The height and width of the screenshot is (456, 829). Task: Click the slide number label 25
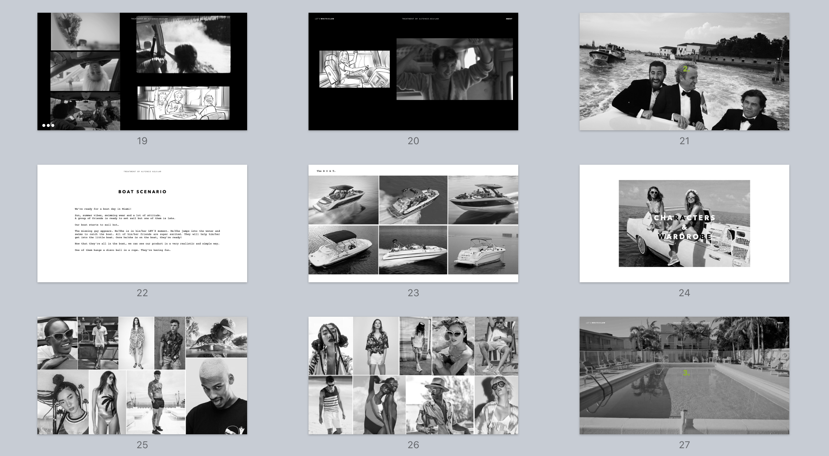(x=142, y=445)
